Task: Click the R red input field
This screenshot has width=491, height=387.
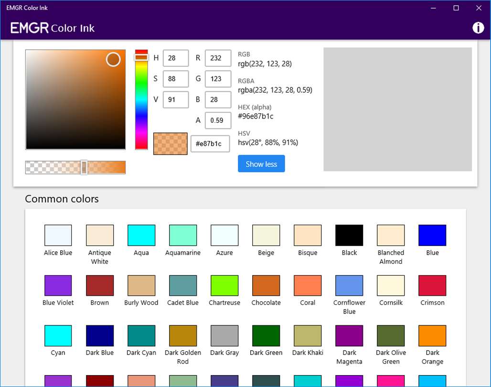Action: pos(218,58)
